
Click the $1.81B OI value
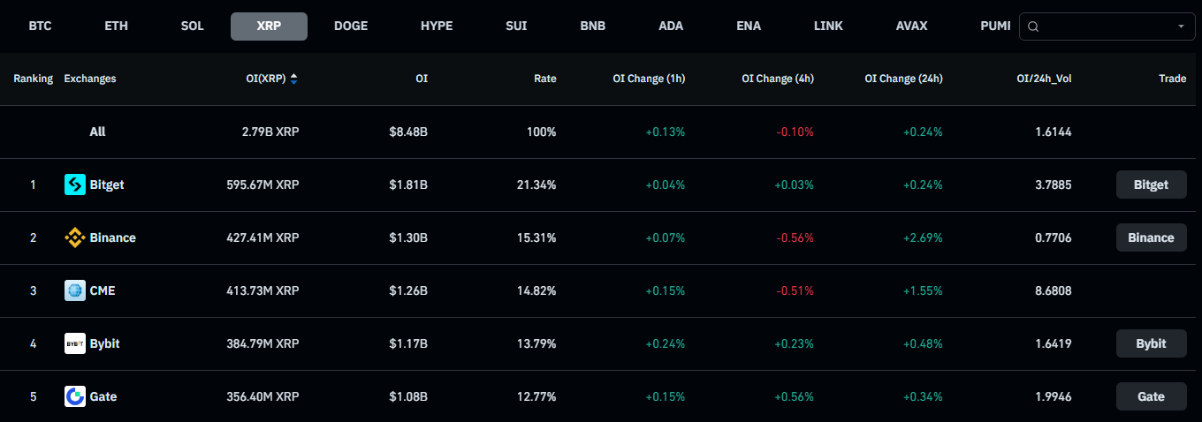tap(408, 185)
